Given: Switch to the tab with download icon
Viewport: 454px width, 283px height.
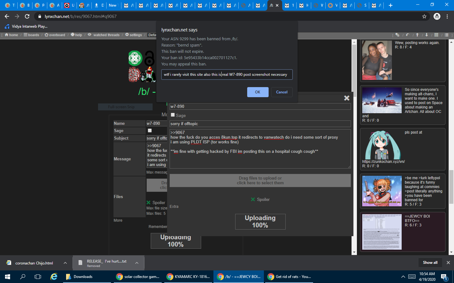Looking at the screenshot, I should 99,5.
